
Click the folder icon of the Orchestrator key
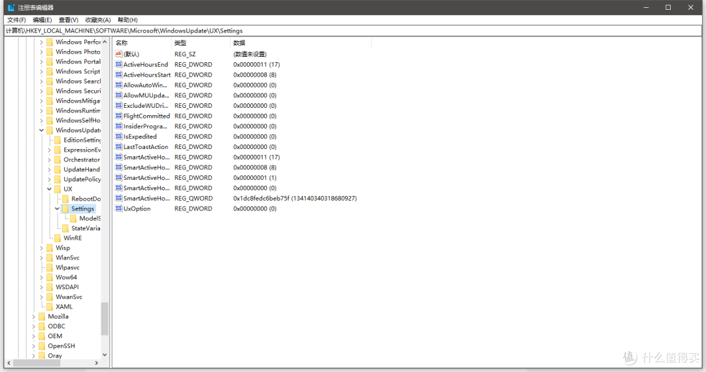(x=58, y=160)
